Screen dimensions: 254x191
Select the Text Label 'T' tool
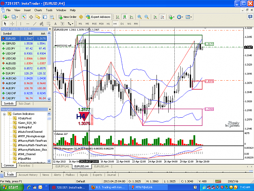62,24
